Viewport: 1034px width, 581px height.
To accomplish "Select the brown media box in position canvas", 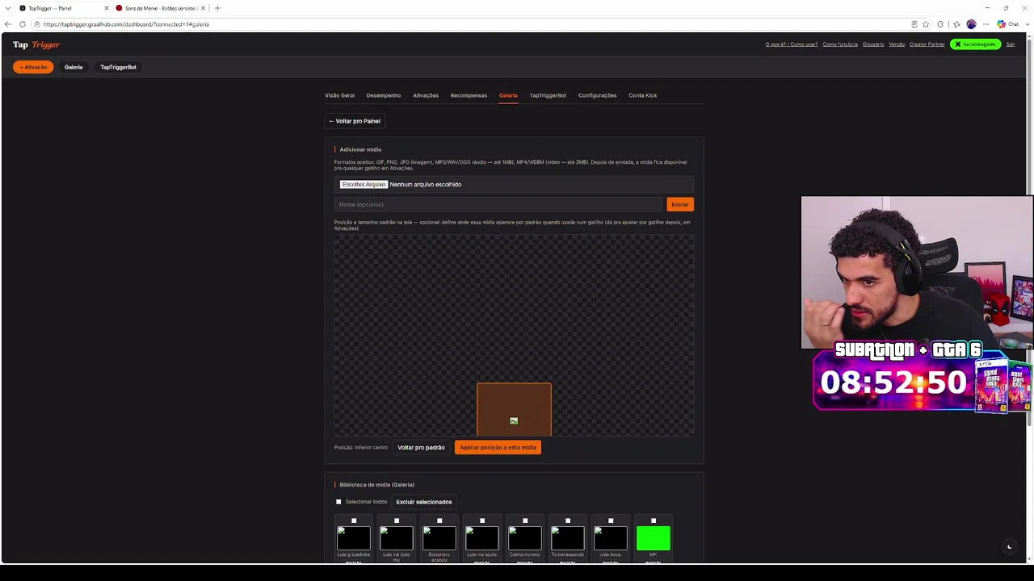I will [514, 409].
